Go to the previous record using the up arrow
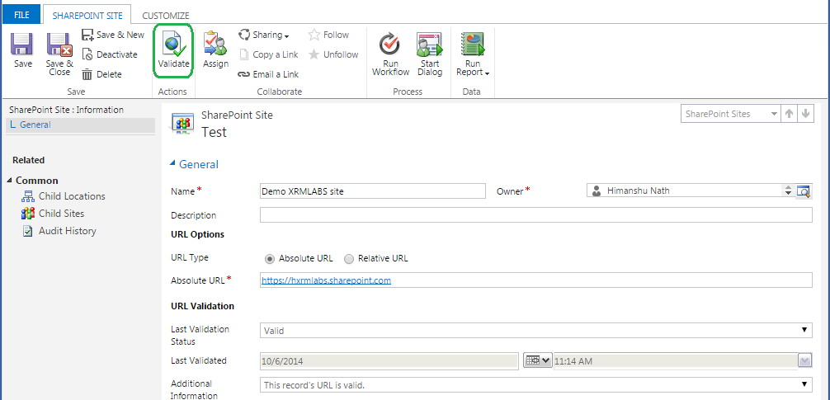This screenshot has height=400, width=830. [790, 114]
